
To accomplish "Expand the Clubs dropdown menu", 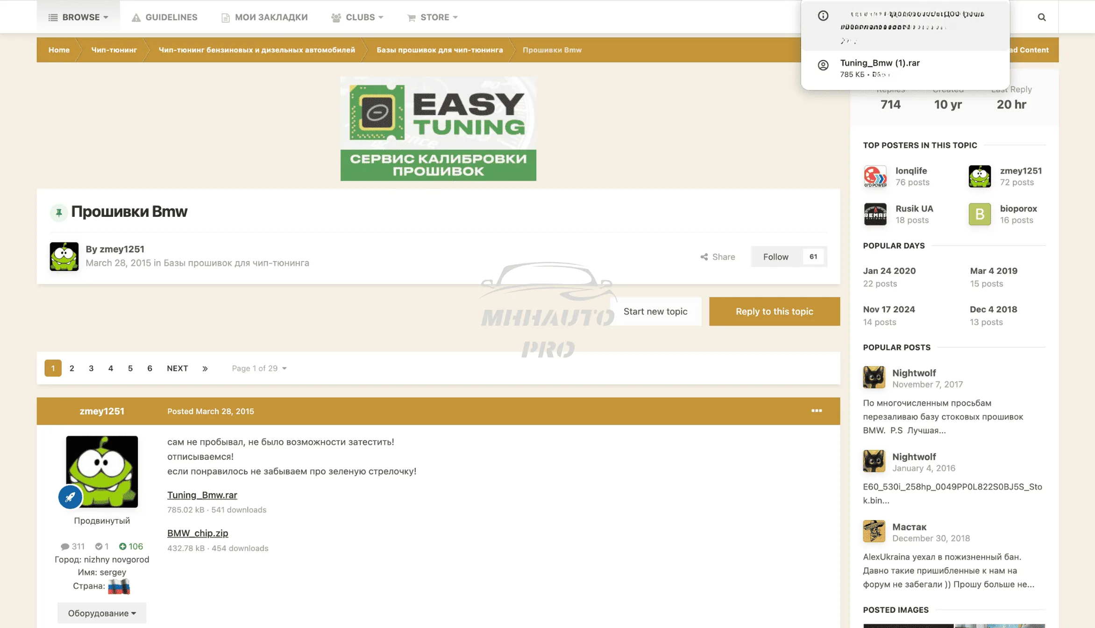I will pyautogui.click(x=357, y=17).
